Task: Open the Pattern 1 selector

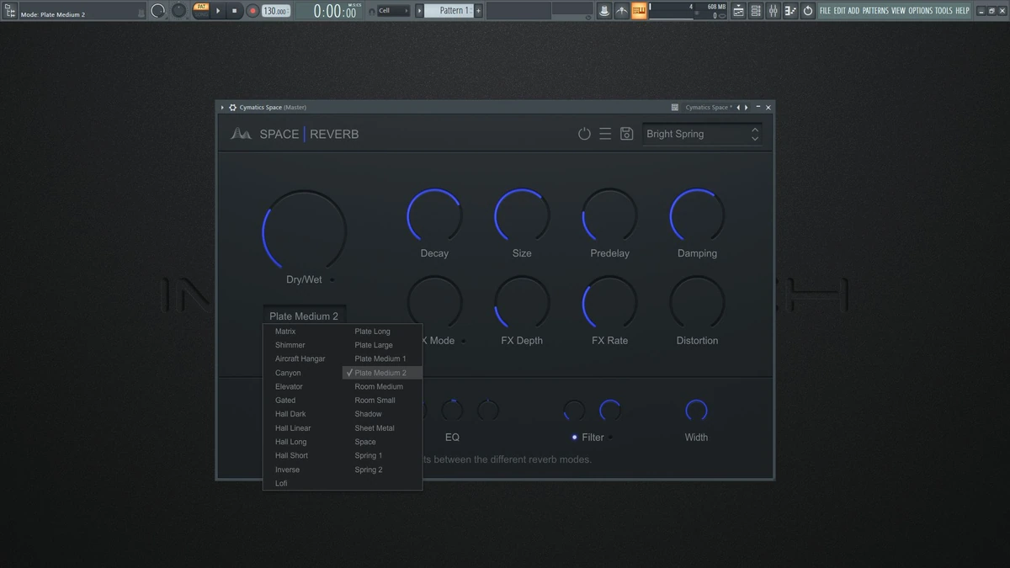Action: (449, 11)
